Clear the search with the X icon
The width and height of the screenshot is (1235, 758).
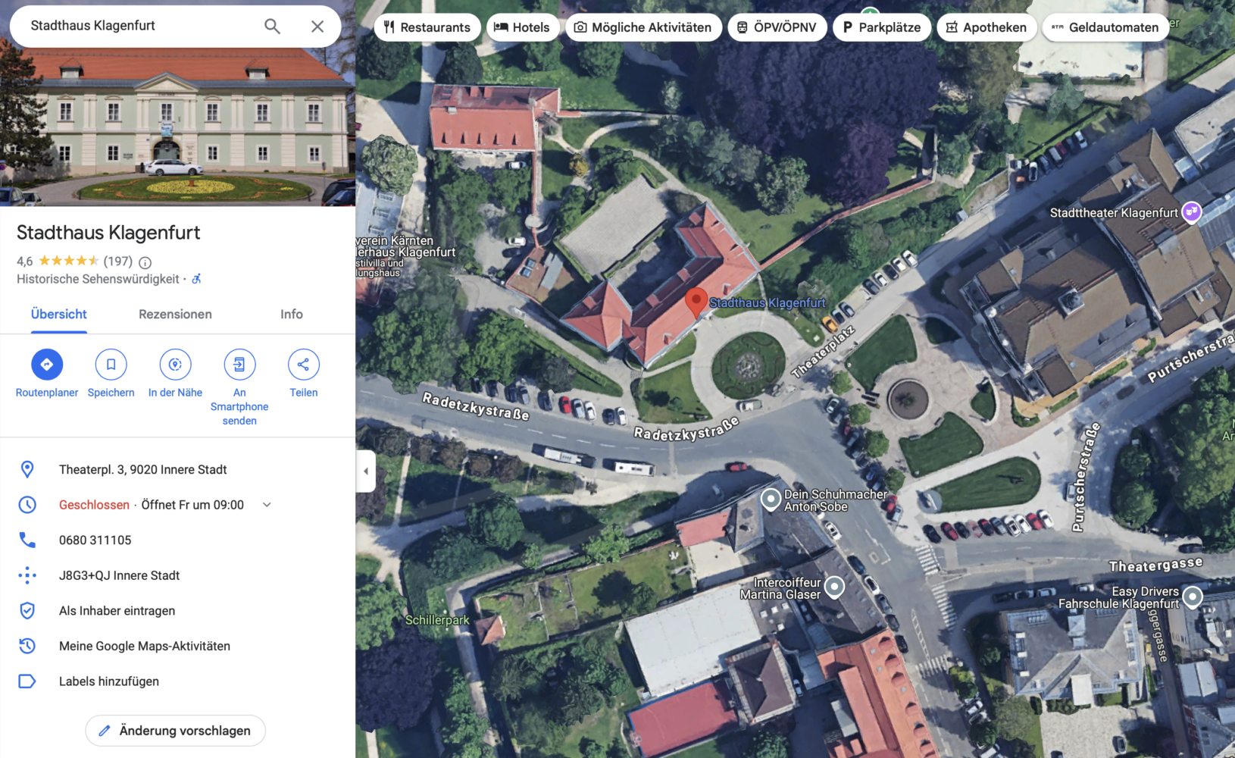point(317,27)
